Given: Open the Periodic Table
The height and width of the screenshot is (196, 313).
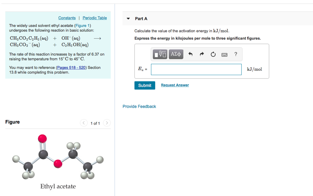Looking at the screenshot, I should click(x=94, y=18).
